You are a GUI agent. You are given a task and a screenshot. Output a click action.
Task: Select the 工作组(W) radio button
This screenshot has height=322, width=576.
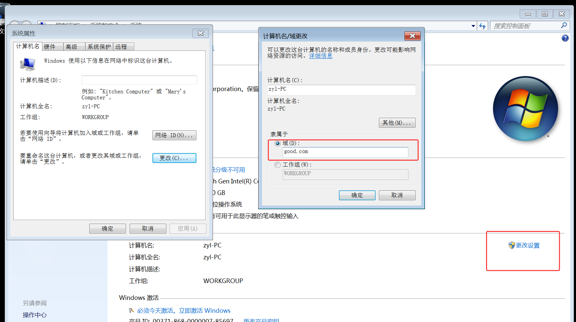click(278, 165)
